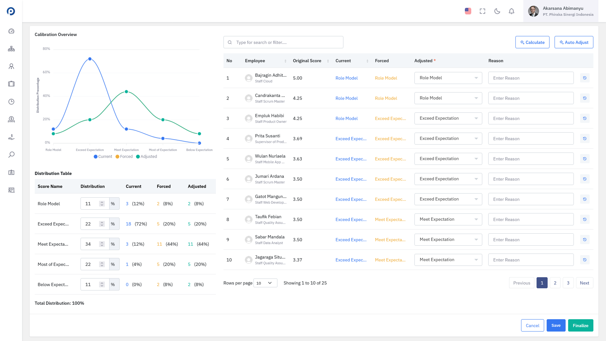Click the Role Model distribution percentage stepper
Viewport: 606px width, 341px height.
coord(102,204)
